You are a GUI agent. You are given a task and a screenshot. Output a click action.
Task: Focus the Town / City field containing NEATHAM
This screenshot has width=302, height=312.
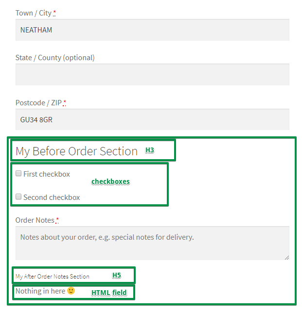(152, 30)
